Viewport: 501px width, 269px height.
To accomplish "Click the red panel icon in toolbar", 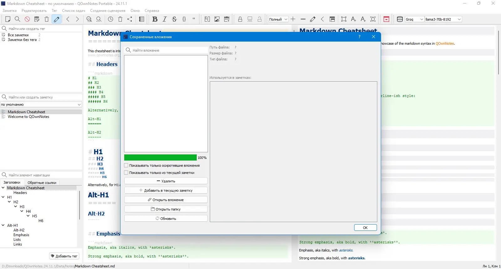I will (386, 19).
